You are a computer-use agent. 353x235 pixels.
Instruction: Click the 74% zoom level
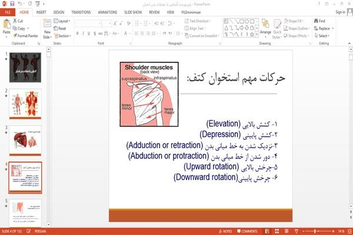(x=341, y=231)
